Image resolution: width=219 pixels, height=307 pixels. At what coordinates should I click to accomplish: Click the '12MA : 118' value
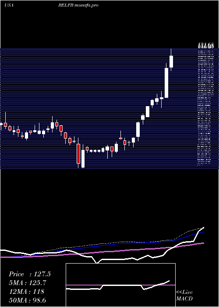click(x=27, y=292)
